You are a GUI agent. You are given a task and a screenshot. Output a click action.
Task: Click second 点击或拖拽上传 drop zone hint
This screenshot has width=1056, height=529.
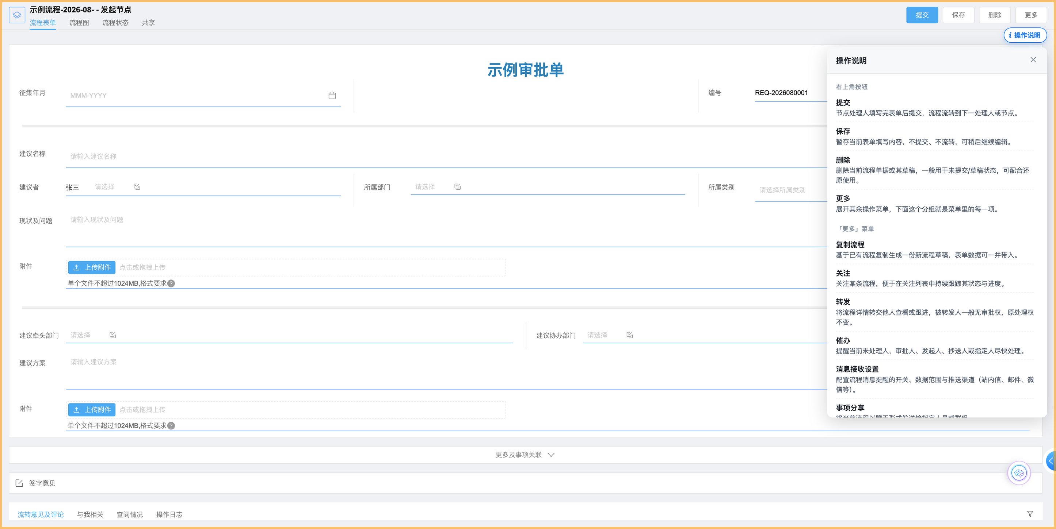coord(142,409)
